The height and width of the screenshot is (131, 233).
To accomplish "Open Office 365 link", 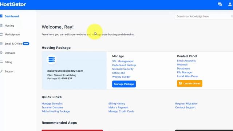I will pos(119,73).
